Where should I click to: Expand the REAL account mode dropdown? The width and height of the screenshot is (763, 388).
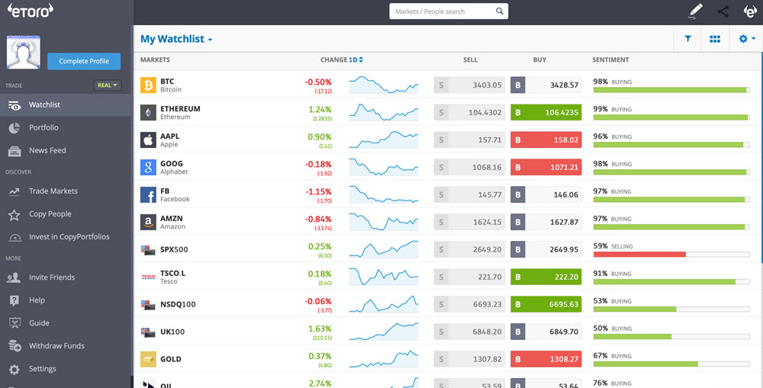(x=108, y=85)
